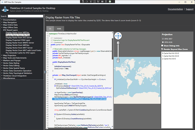Open Live Visual Tree from debug toolbar
Screen dimensions: 195x130
coord(83,1)
